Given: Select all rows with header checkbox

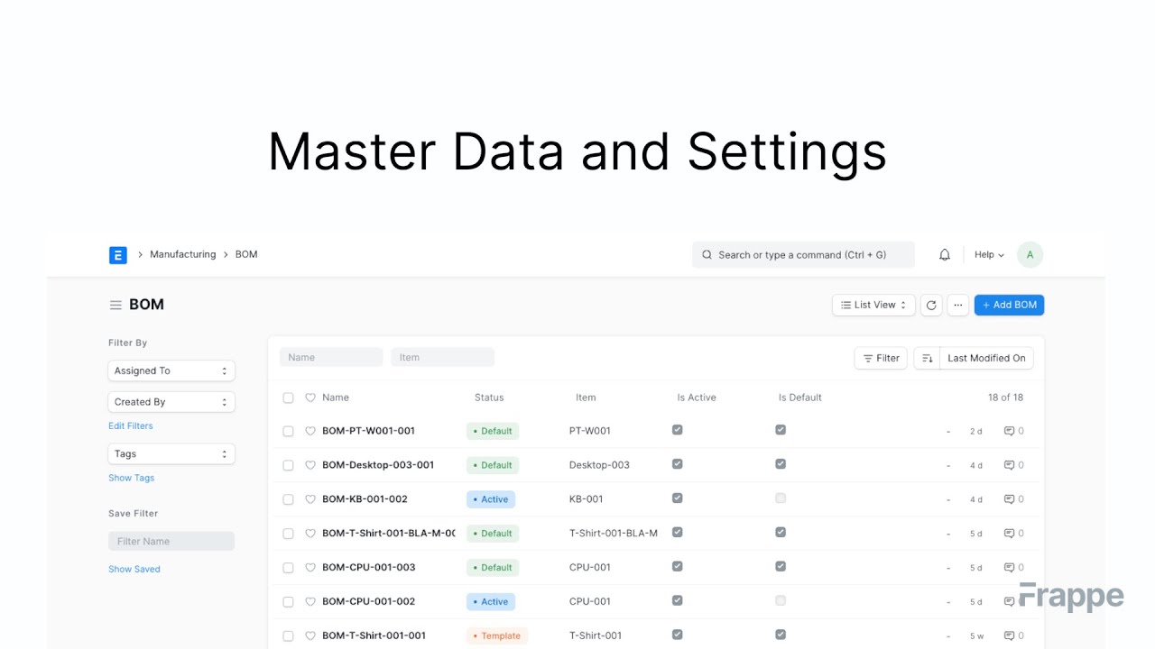Looking at the screenshot, I should coord(288,398).
